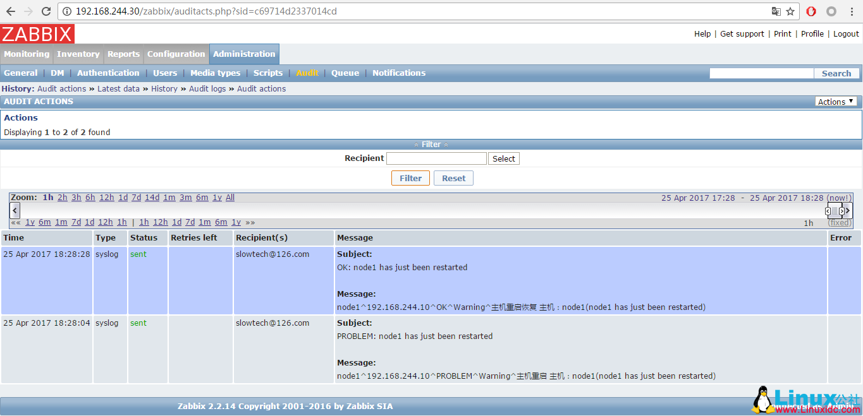Click the right time-navigation scroll arrow
The height and width of the screenshot is (416, 863).
pyautogui.click(x=848, y=210)
